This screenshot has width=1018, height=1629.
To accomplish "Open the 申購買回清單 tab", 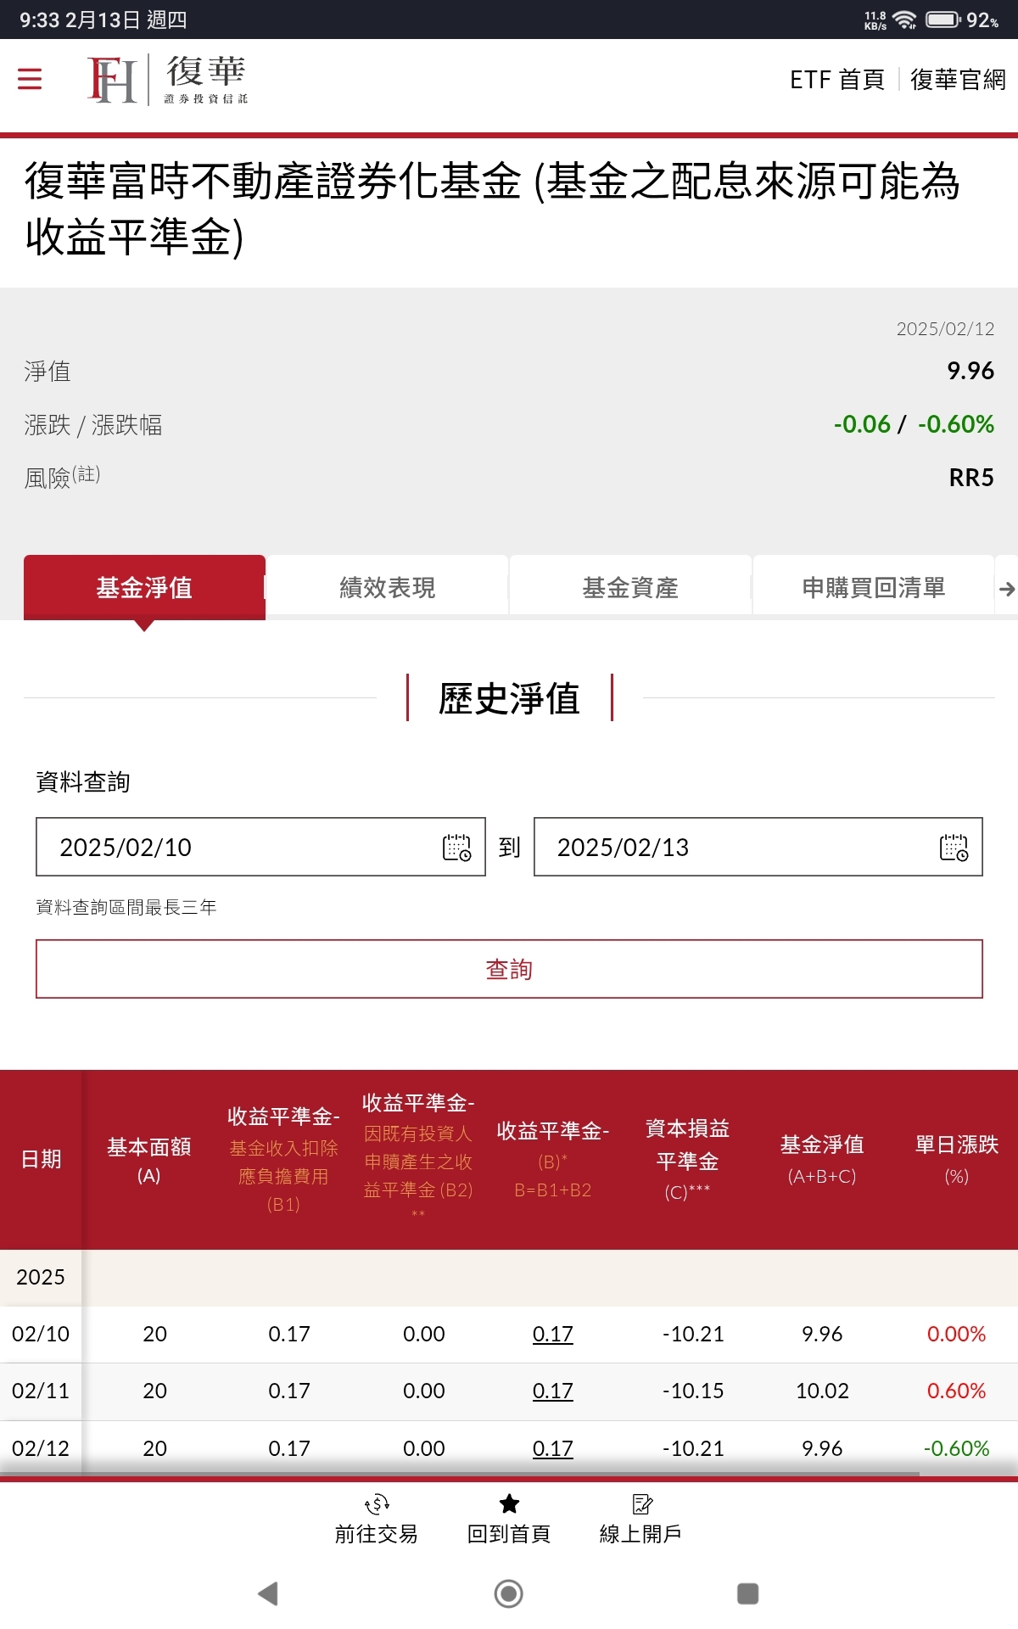I will 874,587.
